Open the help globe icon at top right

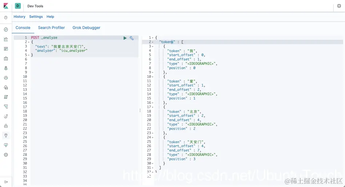(339, 6)
